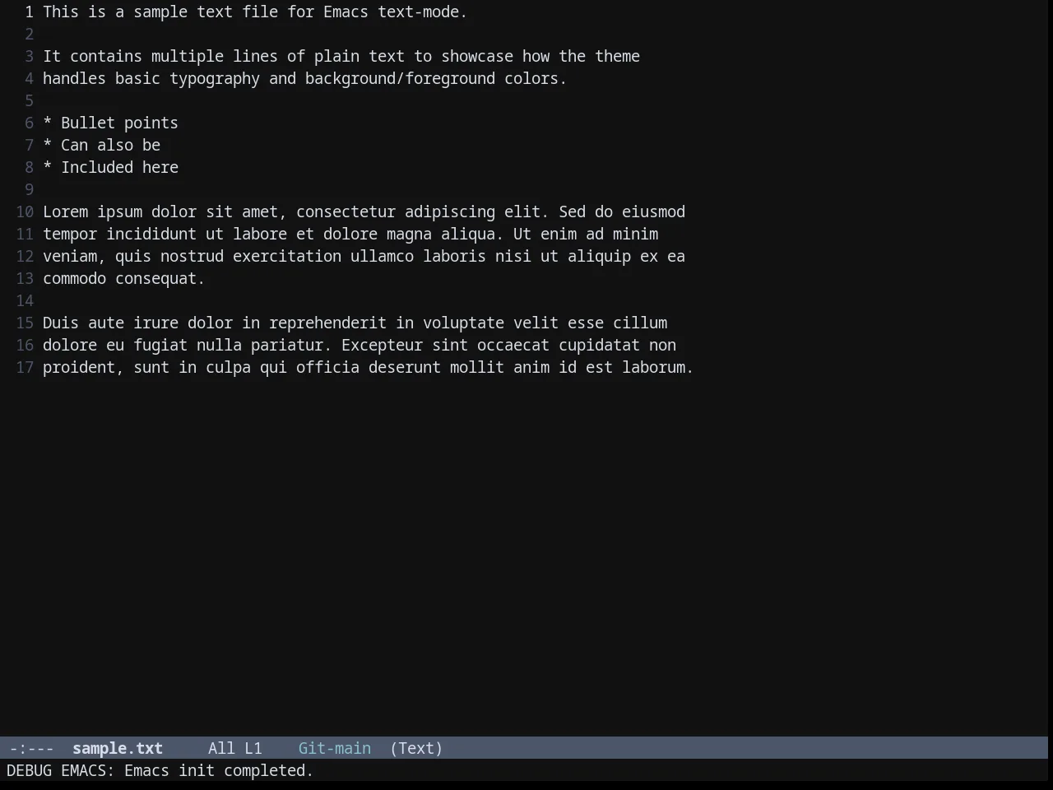This screenshot has width=1053, height=790.
Task: Click the All position indicator in mode line
Action: 221,748
